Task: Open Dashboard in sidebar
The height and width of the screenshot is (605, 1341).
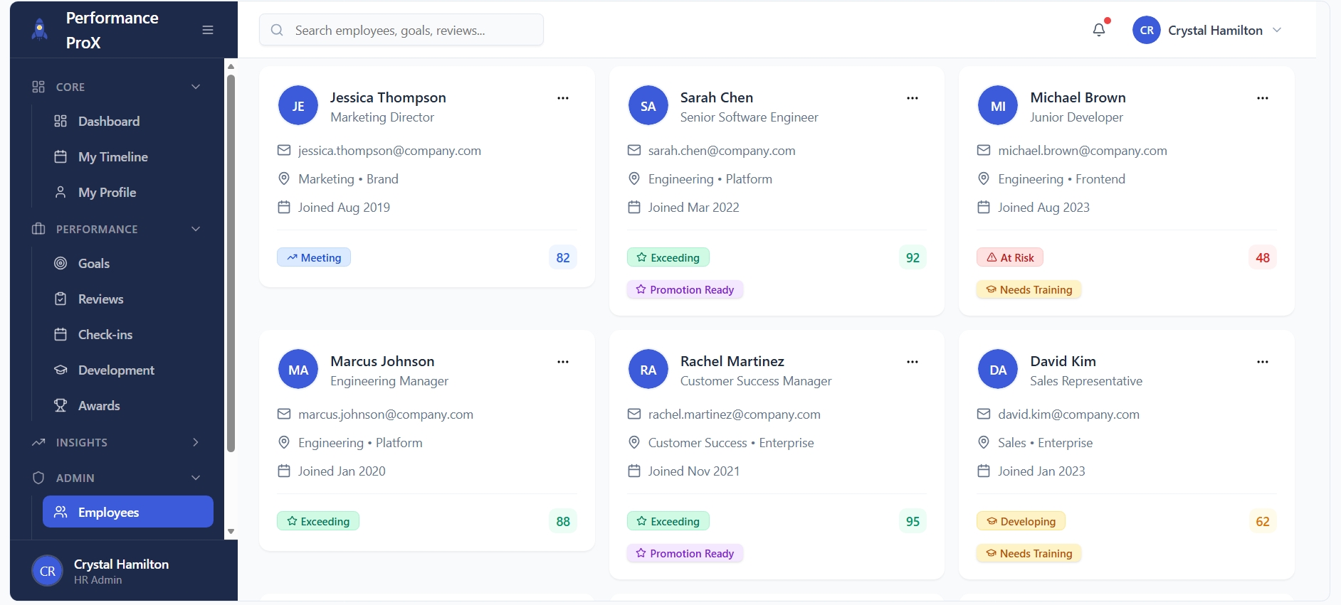Action: 128,122
